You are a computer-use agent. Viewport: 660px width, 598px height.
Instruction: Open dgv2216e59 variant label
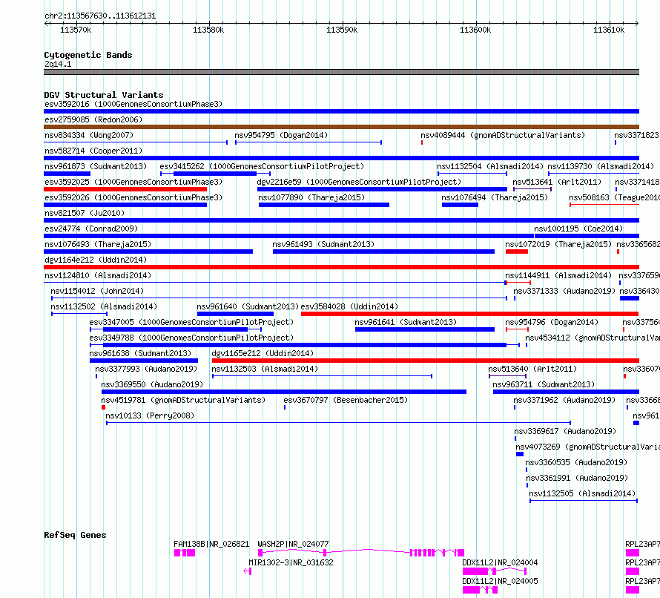coord(359,182)
